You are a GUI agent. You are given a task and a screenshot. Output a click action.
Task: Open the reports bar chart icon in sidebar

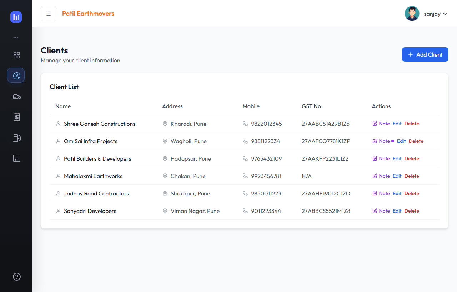(x=17, y=158)
